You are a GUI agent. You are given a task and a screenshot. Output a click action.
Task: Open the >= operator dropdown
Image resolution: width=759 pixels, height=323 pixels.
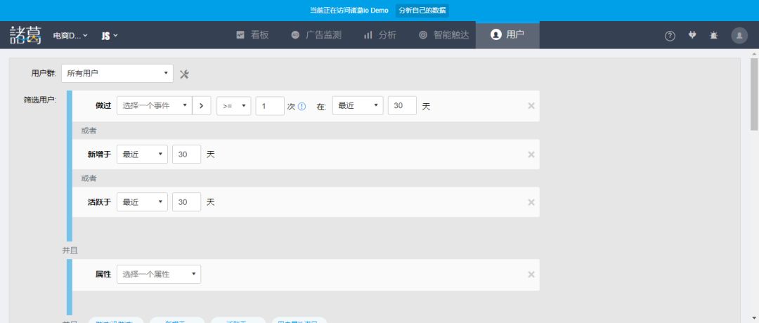pyautogui.click(x=234, y=105)
